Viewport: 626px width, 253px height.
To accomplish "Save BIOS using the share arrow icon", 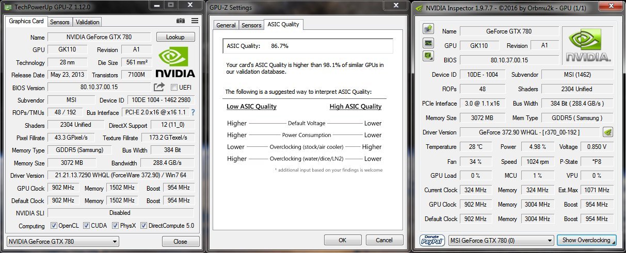I will coord(159,87).
